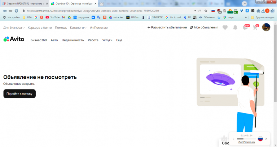Bookmark this page with the star icon
Viewport: 277px width, 147px height.
click(x=206, y=11)
